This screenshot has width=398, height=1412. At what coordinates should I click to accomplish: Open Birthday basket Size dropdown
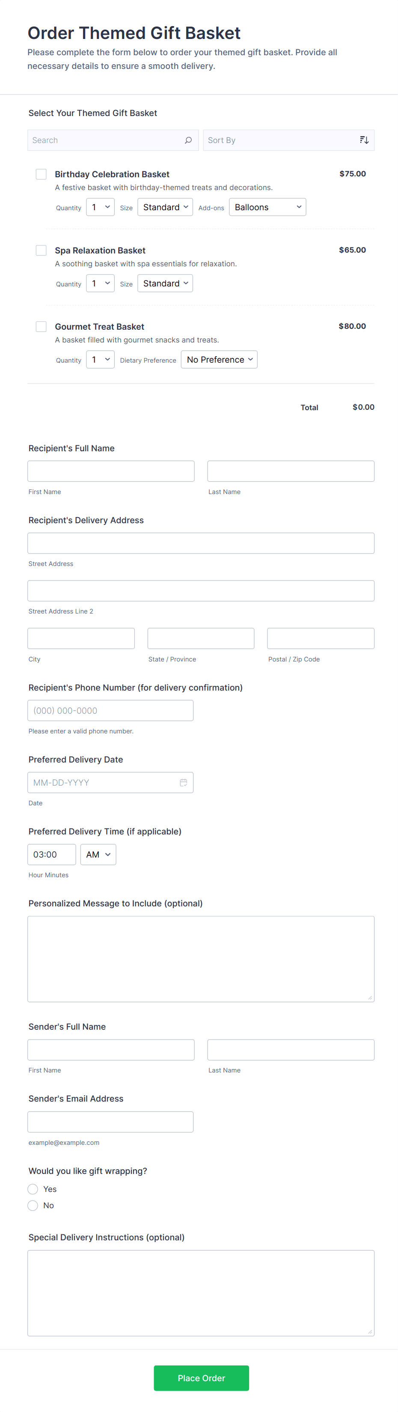pos(165,207)
